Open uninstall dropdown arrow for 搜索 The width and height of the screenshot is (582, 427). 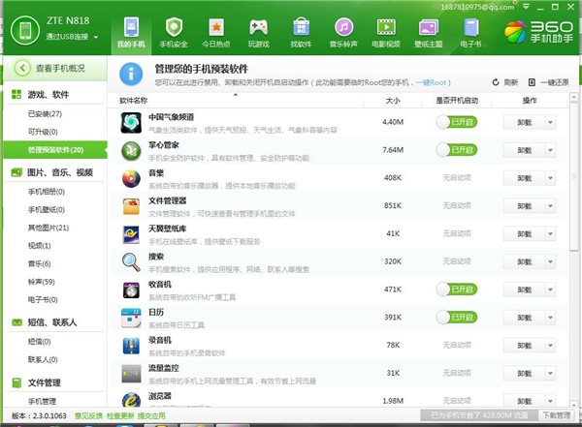(550, 261)
